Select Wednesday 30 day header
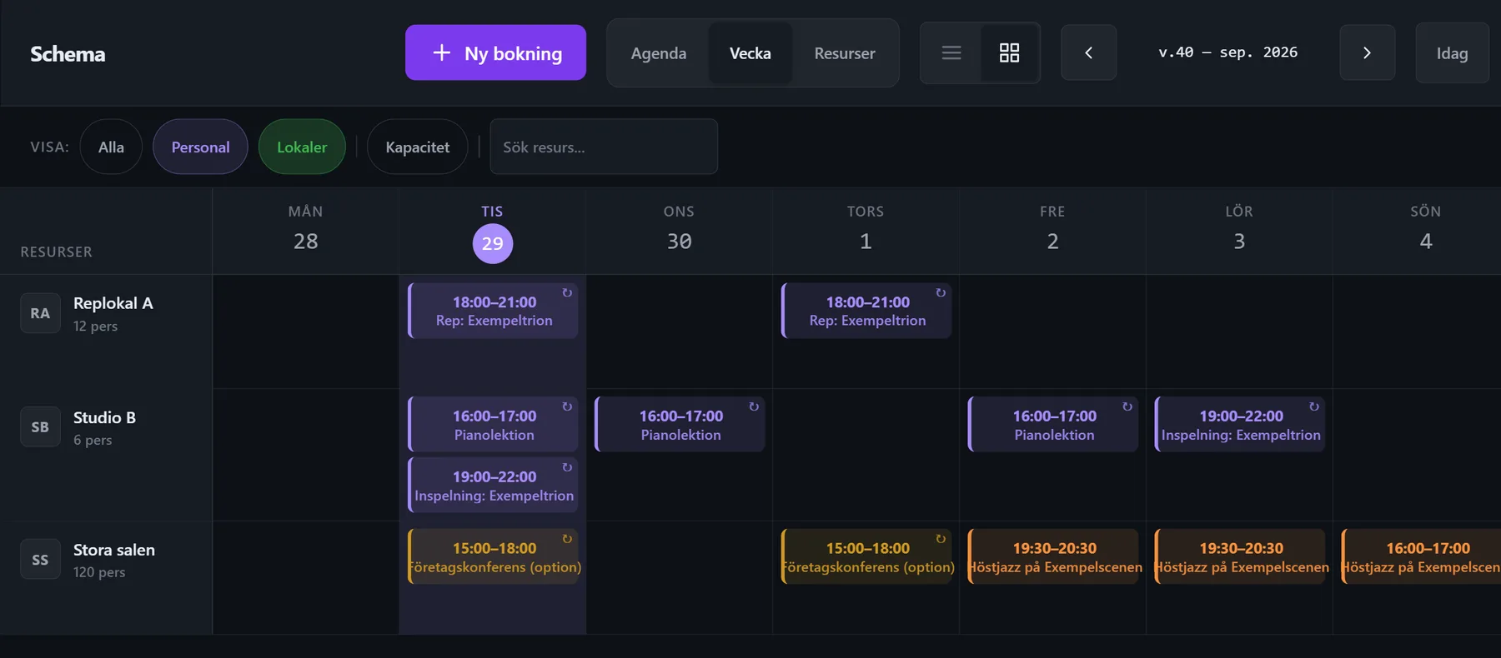1501x658 pixels. (x=680, y=232)
